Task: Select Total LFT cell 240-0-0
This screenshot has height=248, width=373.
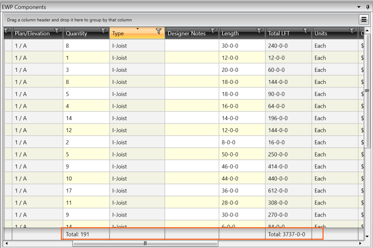Action: pyautogui.click(x=288, y=46)
